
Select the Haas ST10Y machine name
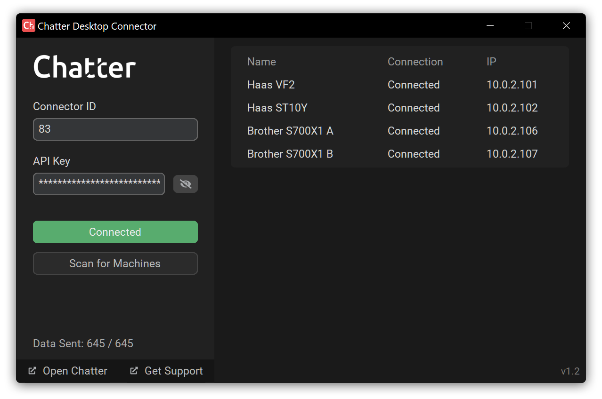[x=277, y=108]
